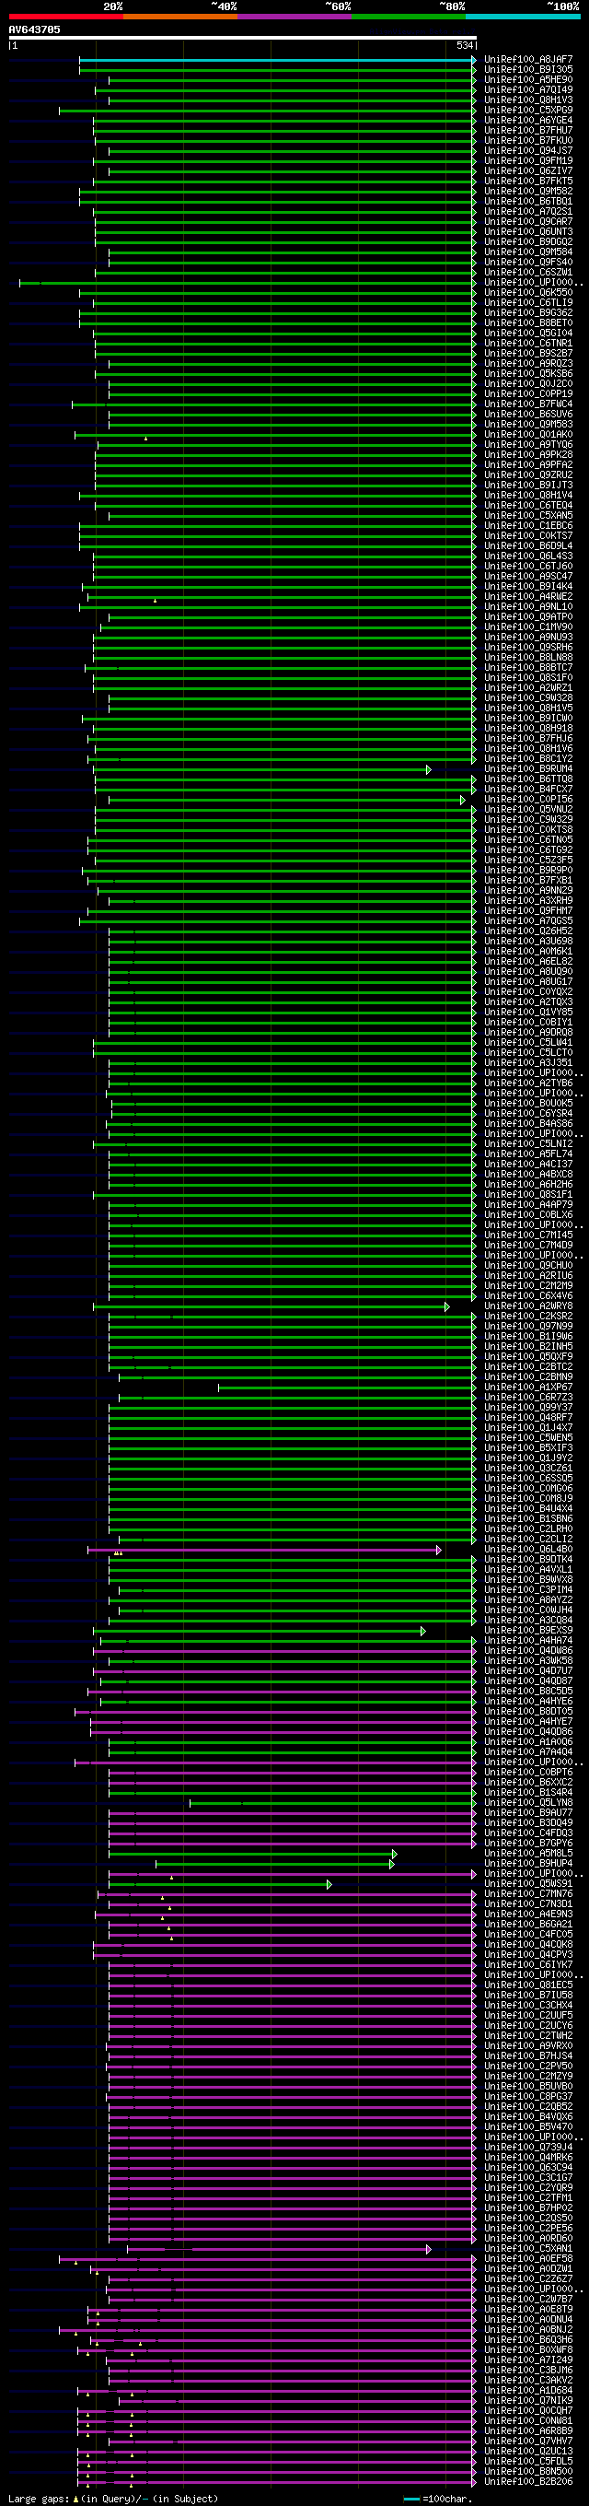The image size is (589, 2506).
Task: Click hit label UniRef100_Q5KSB6
Action: click(x=527, y=373)
